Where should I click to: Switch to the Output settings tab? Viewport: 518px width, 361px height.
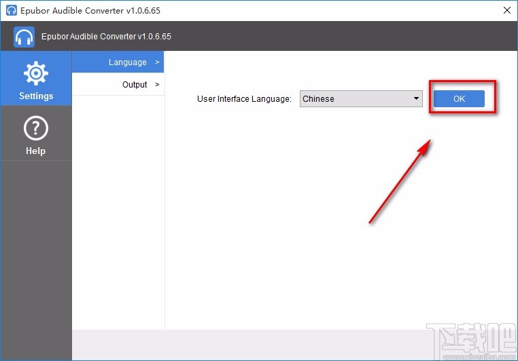tap(118, 84)
